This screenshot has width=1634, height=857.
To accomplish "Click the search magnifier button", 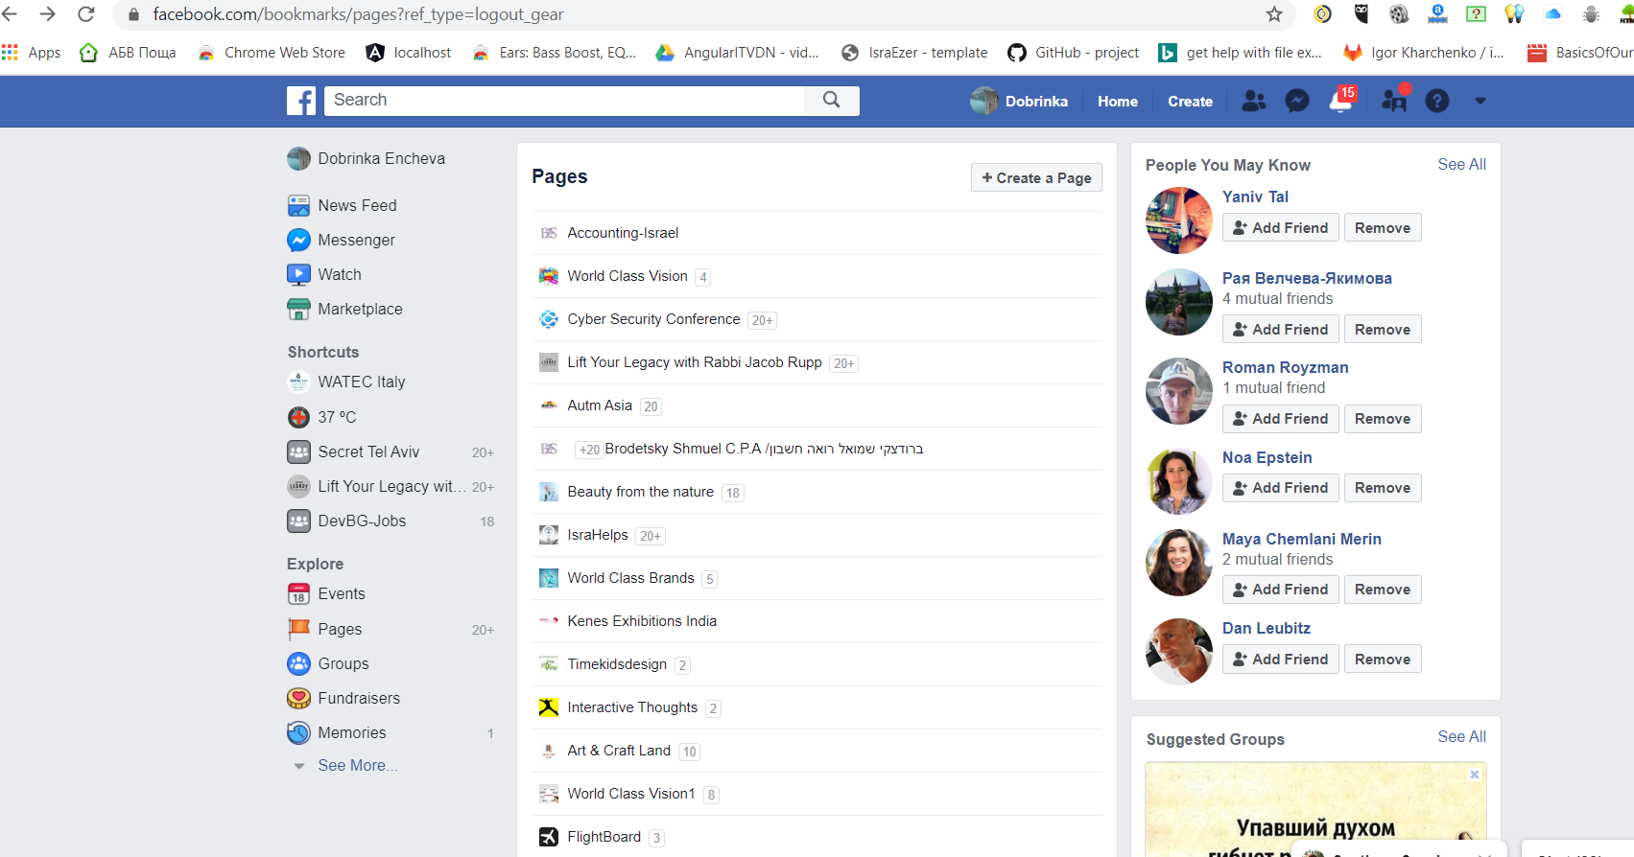I will [x=832, y=100].
